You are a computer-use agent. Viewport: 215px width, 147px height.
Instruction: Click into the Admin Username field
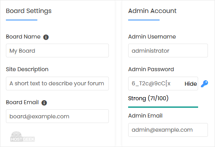point(168,51)
